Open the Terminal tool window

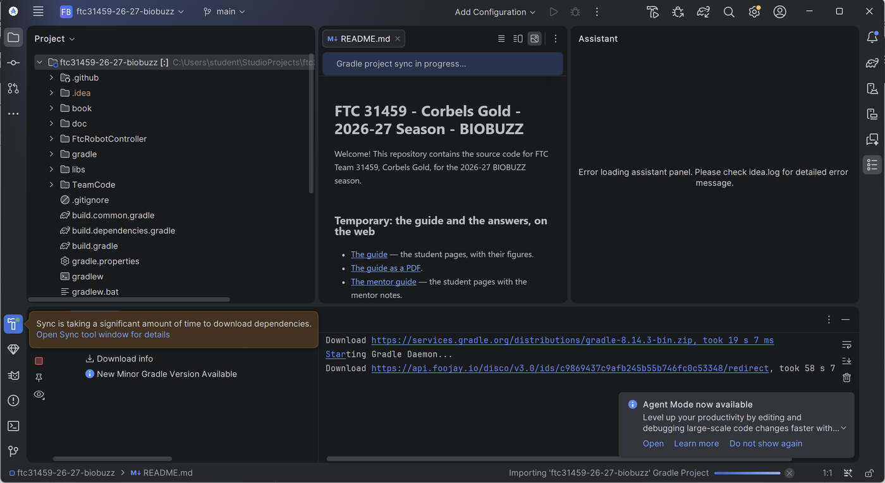(x=13, y=425)
